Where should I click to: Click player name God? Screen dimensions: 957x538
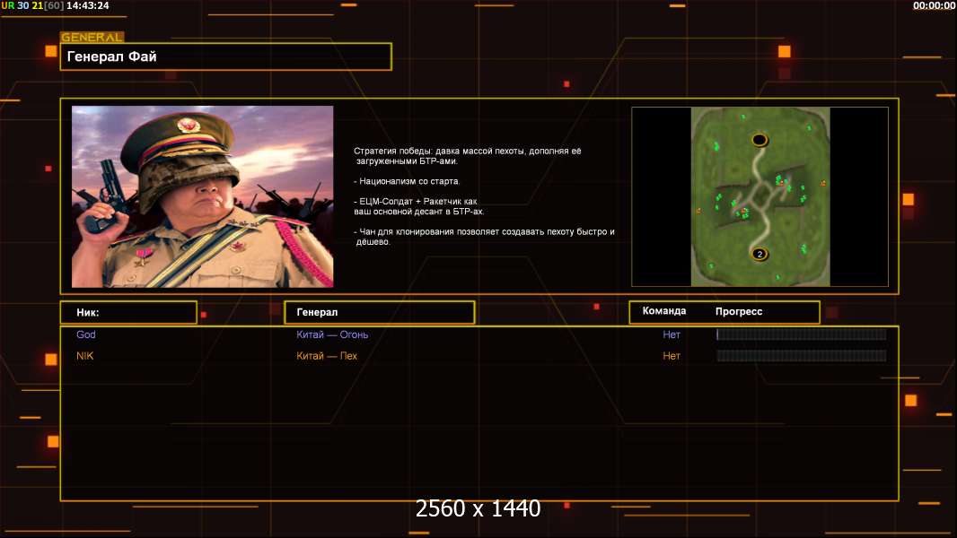click(86, 334)
